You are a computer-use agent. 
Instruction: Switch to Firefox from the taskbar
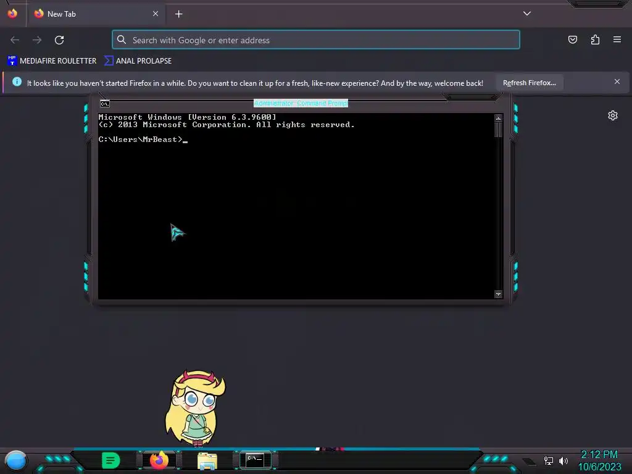tap(159, 460)
